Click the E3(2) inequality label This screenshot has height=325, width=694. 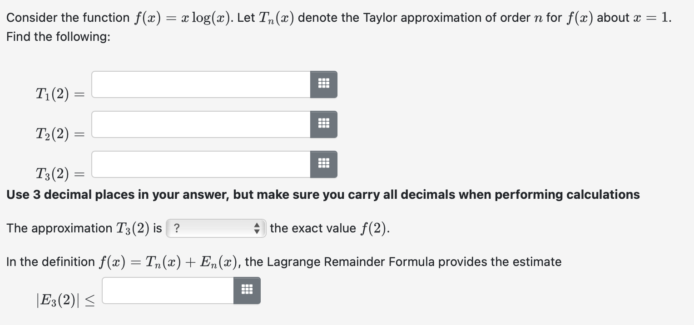click(x=66, y=300)
